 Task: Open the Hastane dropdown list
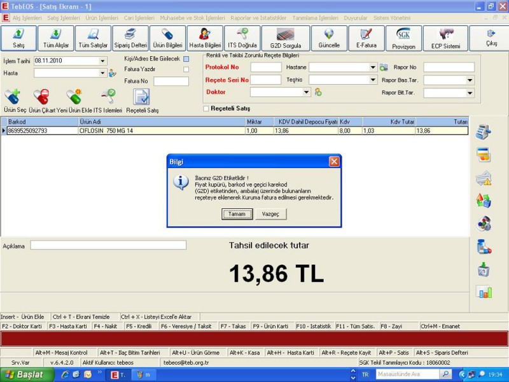point(373,67)
